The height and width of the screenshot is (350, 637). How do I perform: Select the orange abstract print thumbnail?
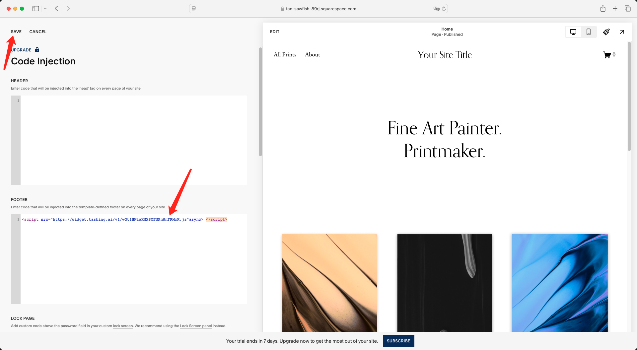pyautogui.click(x=329, y=283)
